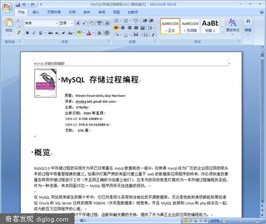Screen dimensions: 266x224
Task: Switch to the 引用 References tab
Action: coord(72,12)
